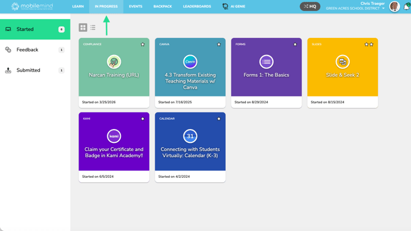The width and height of the screenshot is (411, 231).
Task: Click the FORMS category label
Action: click(240, 45)
